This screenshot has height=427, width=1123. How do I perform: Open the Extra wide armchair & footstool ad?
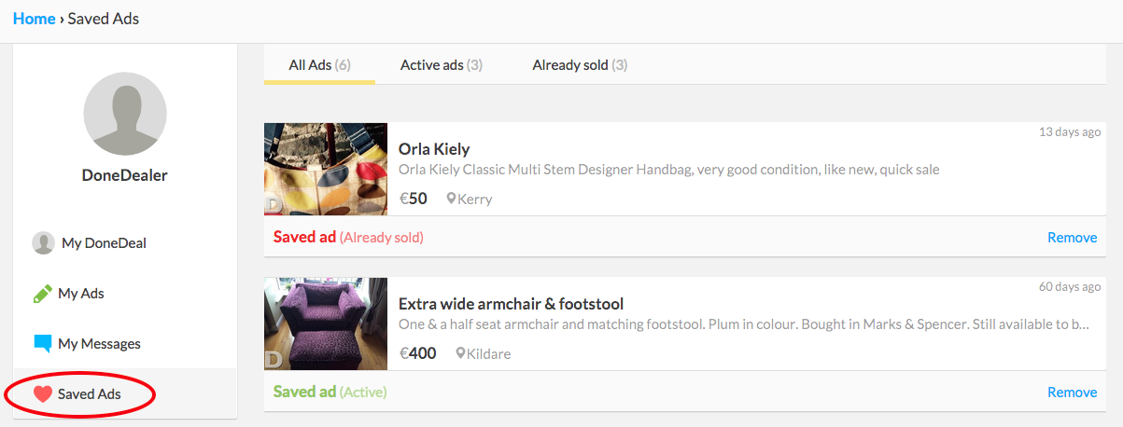tap(512, 304)
